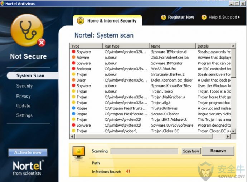247x182 pixels.
Task: Click the horizontal scrollbar left arrow
Action: 72,136
